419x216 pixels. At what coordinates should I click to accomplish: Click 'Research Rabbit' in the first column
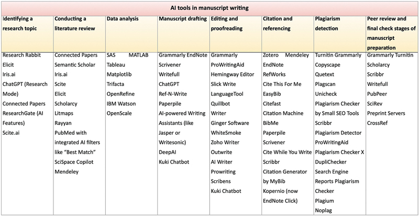click(23, 55)
